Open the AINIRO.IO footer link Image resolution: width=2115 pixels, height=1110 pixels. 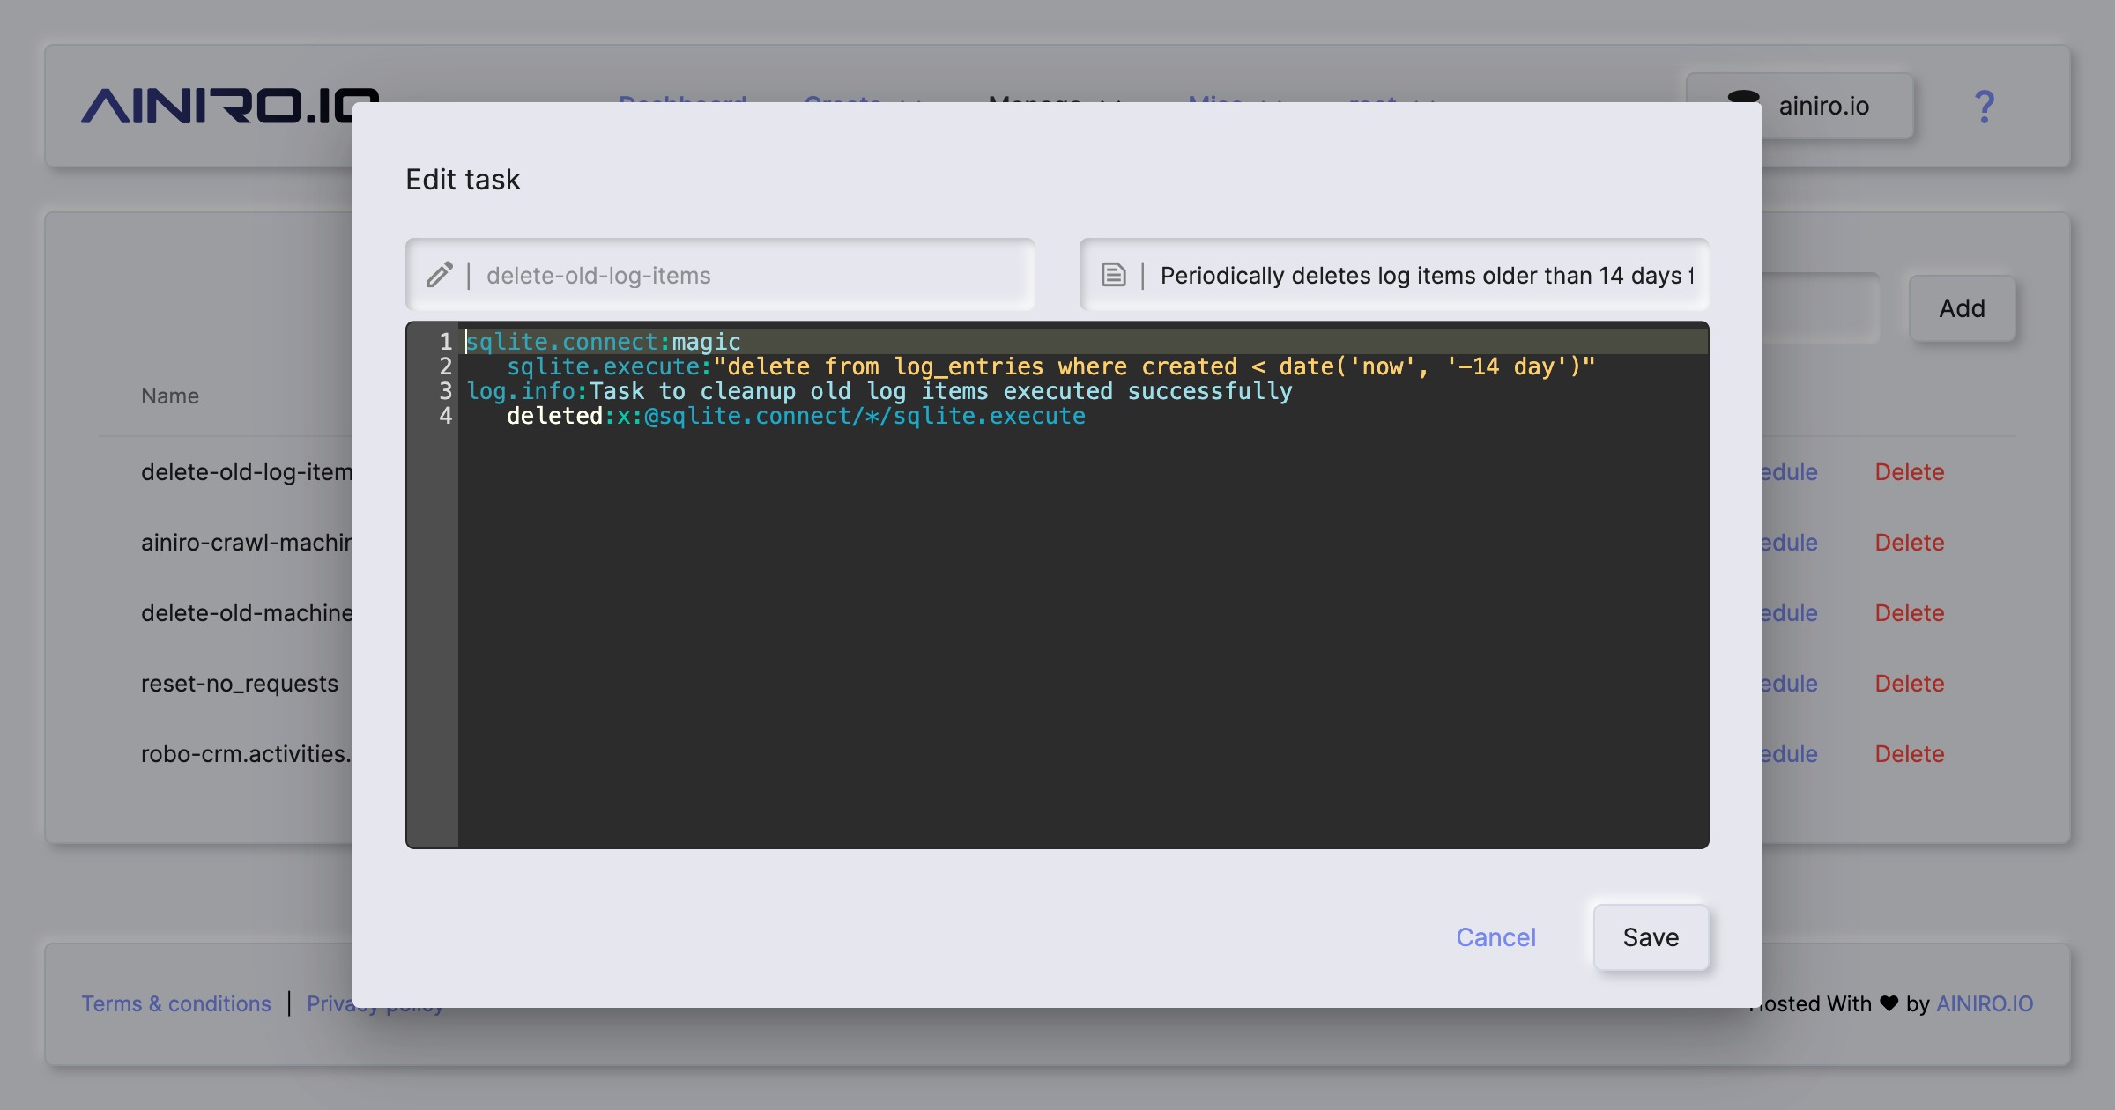[1984, 1003]
